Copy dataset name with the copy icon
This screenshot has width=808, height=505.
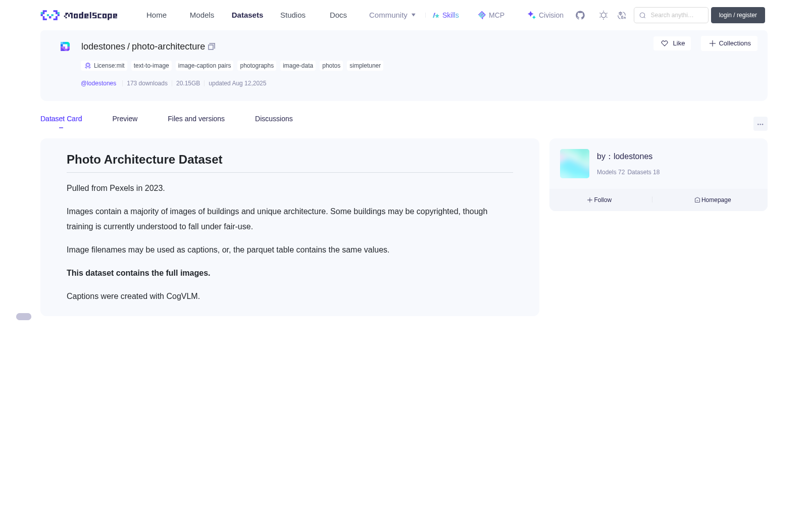(212, 46)
